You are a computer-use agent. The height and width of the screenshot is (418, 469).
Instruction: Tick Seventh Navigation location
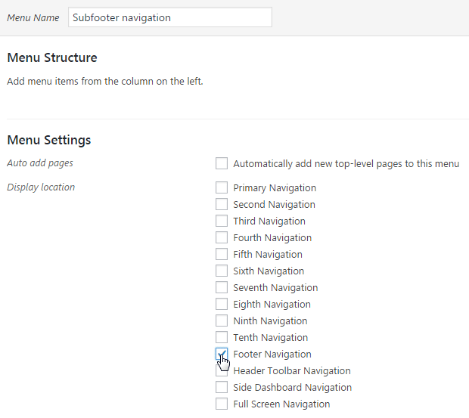[x=222, y=287]
